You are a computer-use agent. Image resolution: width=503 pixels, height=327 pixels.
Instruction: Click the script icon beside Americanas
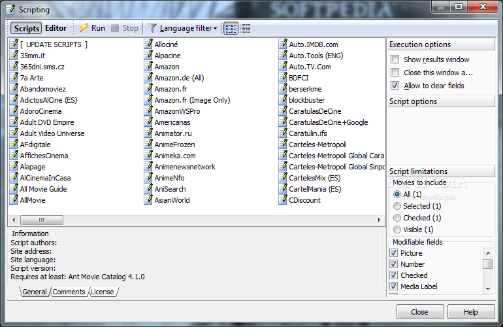148,122
